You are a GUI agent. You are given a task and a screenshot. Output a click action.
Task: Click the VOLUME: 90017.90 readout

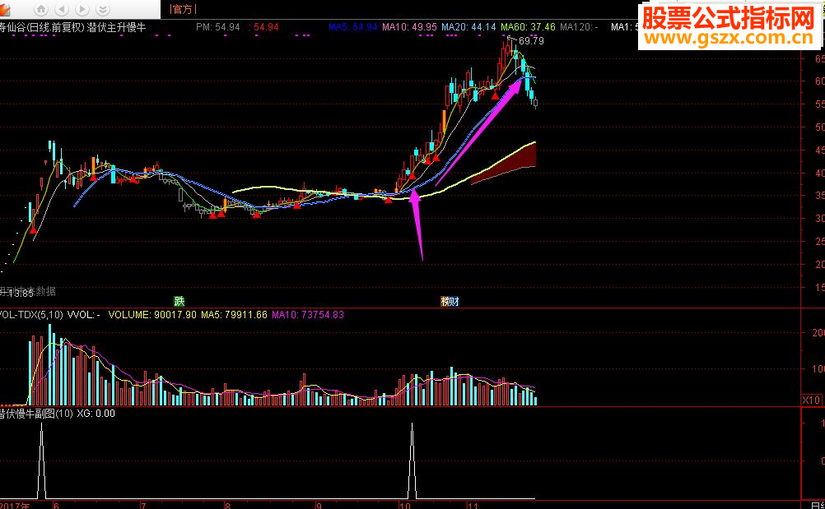(x=152, y=315)
